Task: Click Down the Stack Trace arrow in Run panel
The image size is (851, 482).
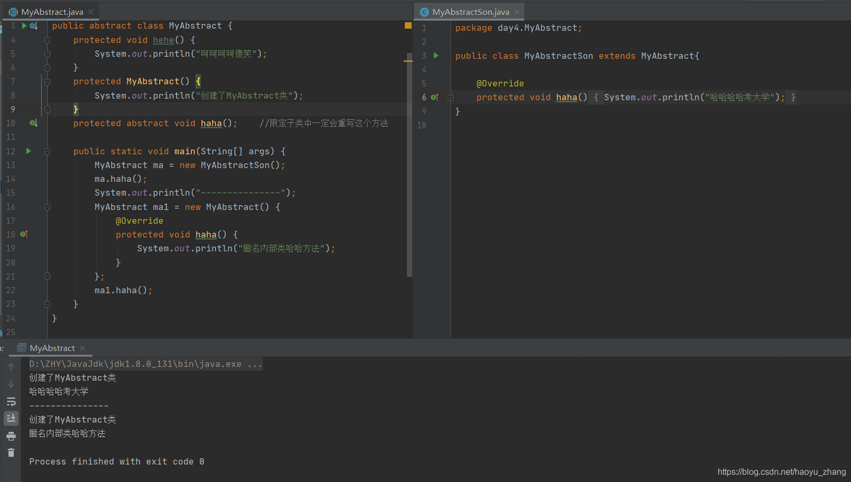Action: [11, 384]
